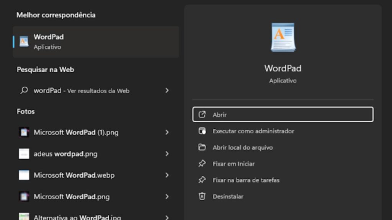Expand chevron for Microsoft WordPad.png
Viewport: 392px width, 220px height.
(167, 197)
